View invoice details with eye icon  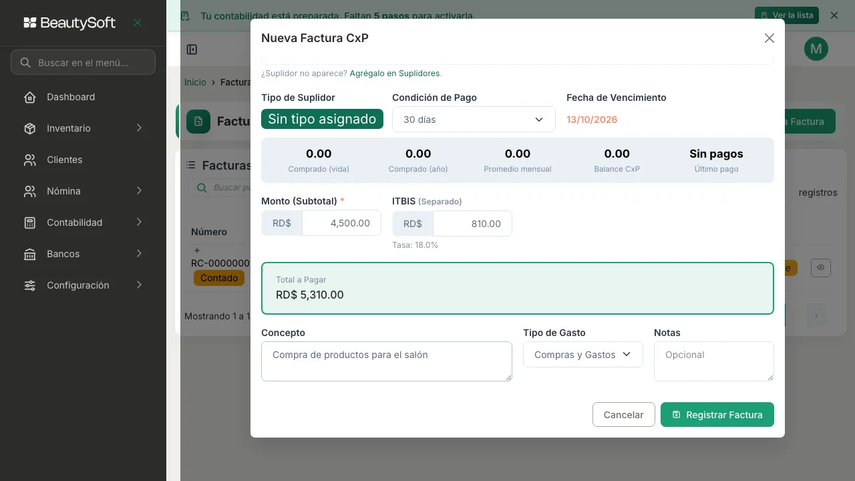point(820,267)
